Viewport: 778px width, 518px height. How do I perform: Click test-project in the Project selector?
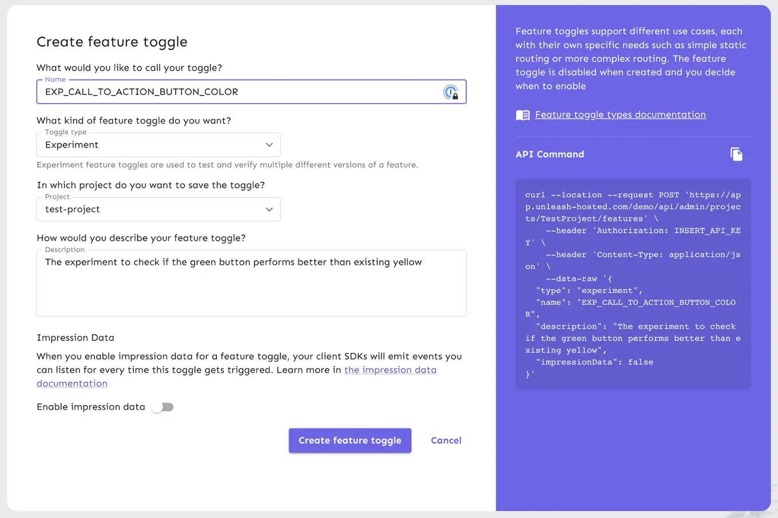click(x=73, y=209)
